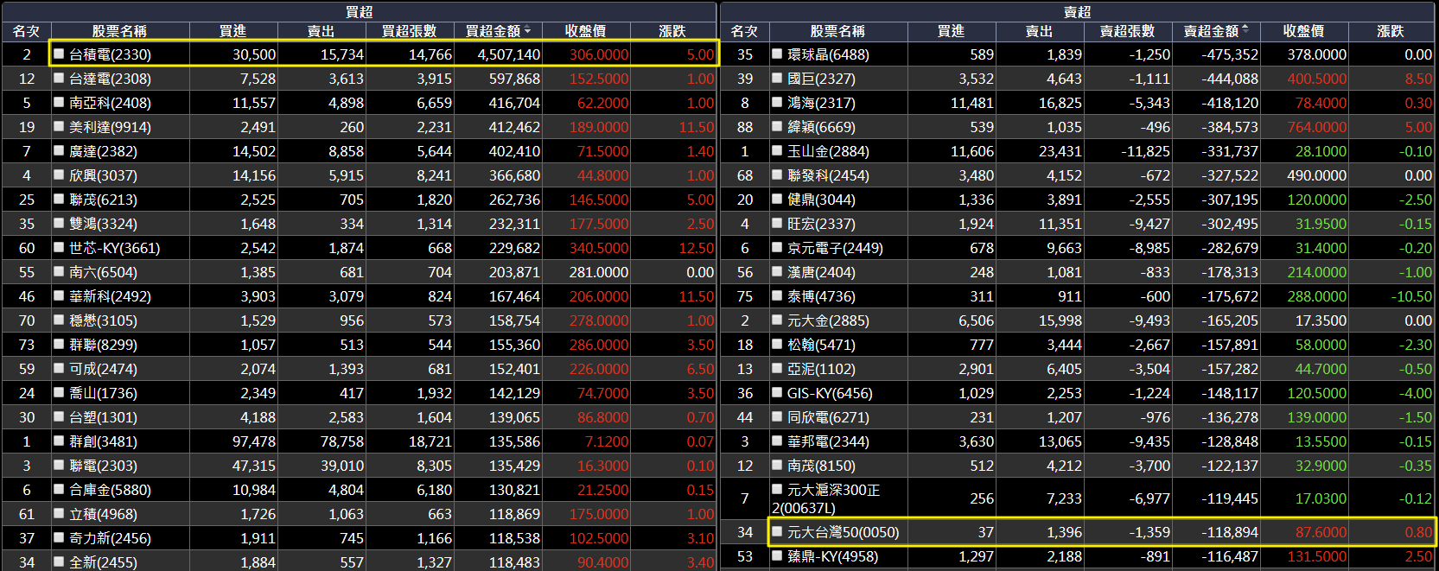Screen dimensions: 1439x571
Task: Click the -475,352 賣超金額 value
Action: tap(1229, 54)
